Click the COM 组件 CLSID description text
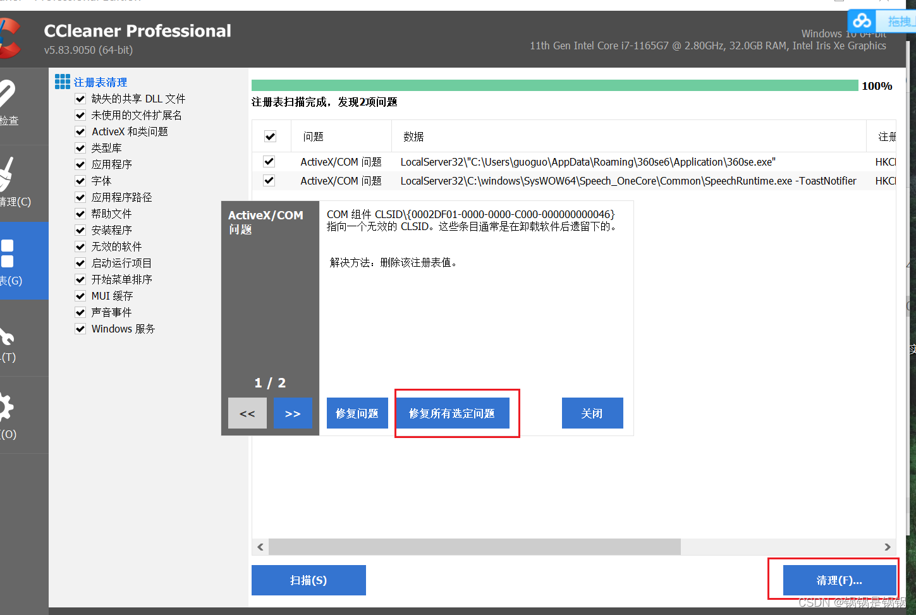The width and height of the screenshot is (916, 615). pyautogui.click(x=472, y=221)
